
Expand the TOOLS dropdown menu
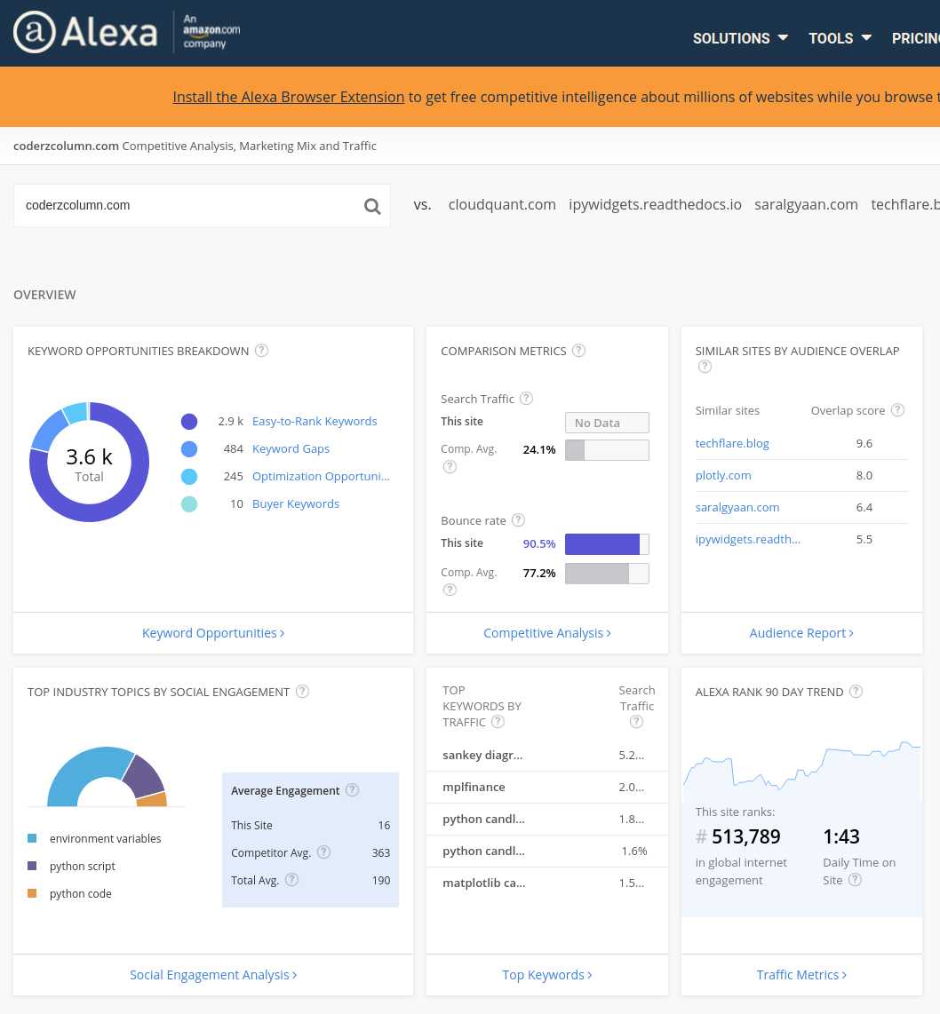coord(840,38)
